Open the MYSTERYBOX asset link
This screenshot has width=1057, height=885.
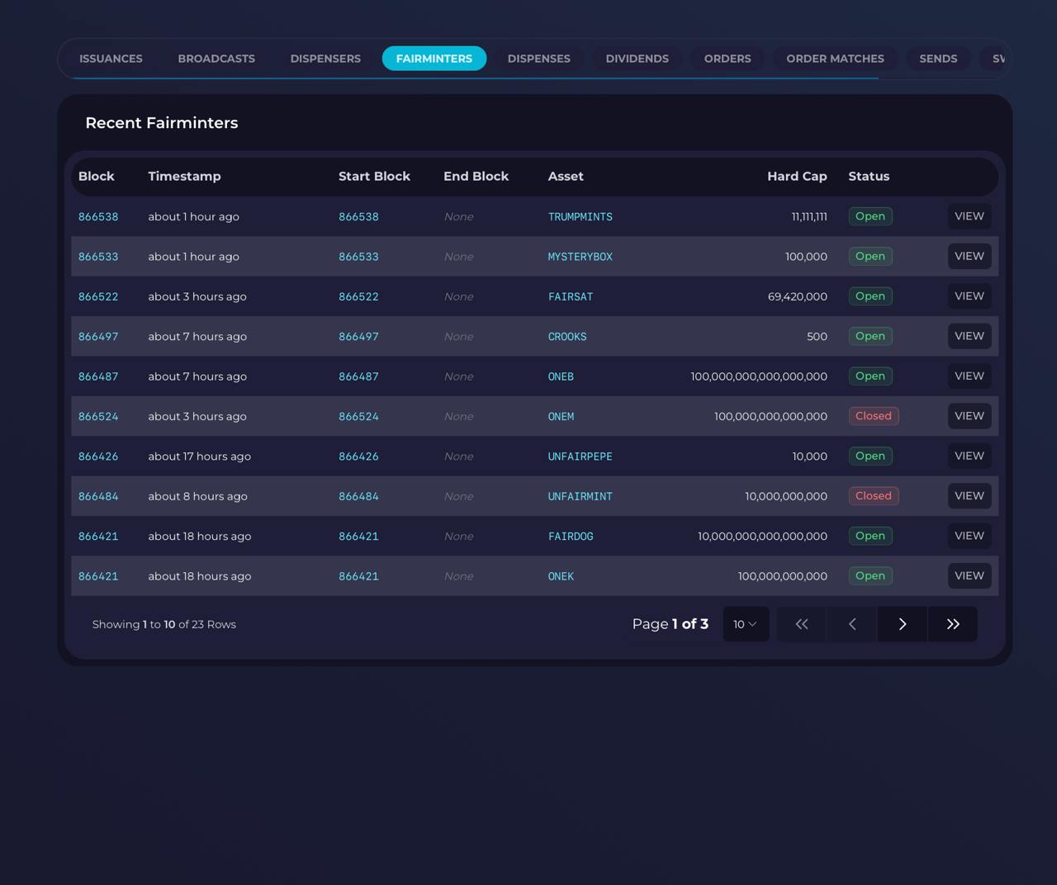581,257
